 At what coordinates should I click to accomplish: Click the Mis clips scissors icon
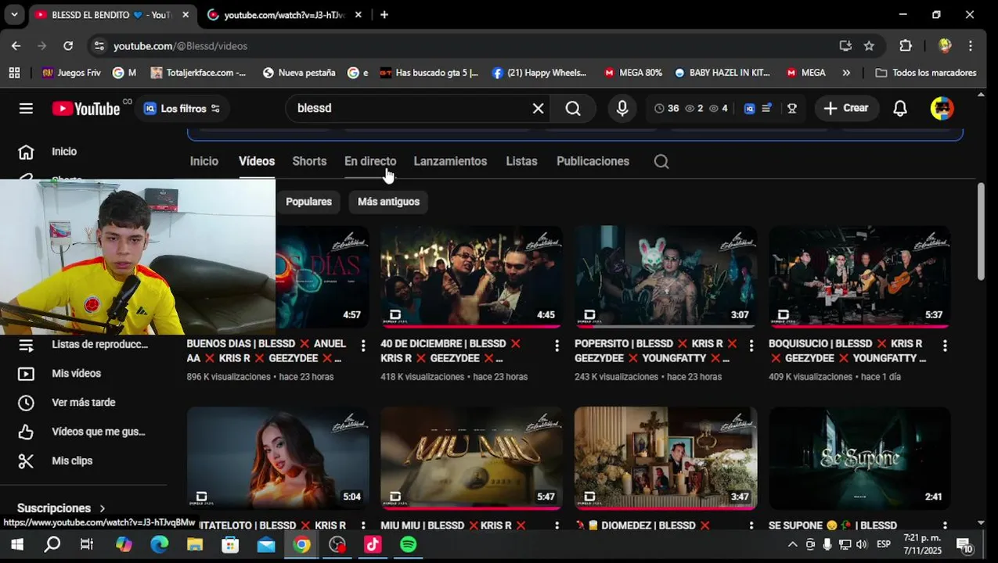click(x=26, y=461)
